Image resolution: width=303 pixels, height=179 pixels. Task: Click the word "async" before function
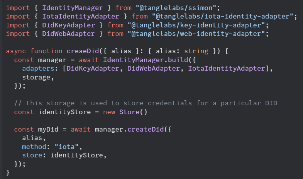(16, 51)
